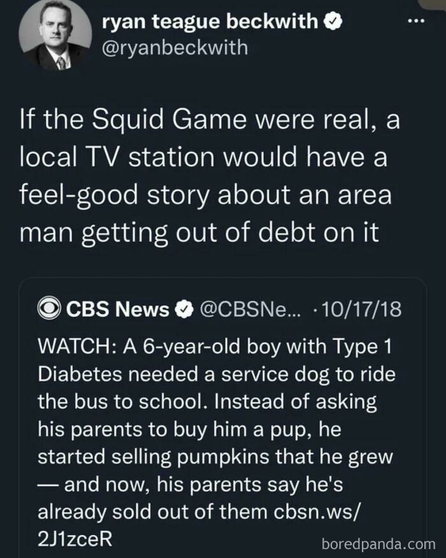Viewport: 446px width, 558px height.
Task: Click ryan teague beckwith's profile photo
Action: [x=55, y=34]
